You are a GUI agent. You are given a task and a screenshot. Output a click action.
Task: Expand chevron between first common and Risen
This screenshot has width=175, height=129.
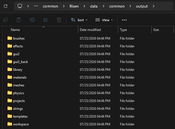pyautogui.click(x=64, y=6)
